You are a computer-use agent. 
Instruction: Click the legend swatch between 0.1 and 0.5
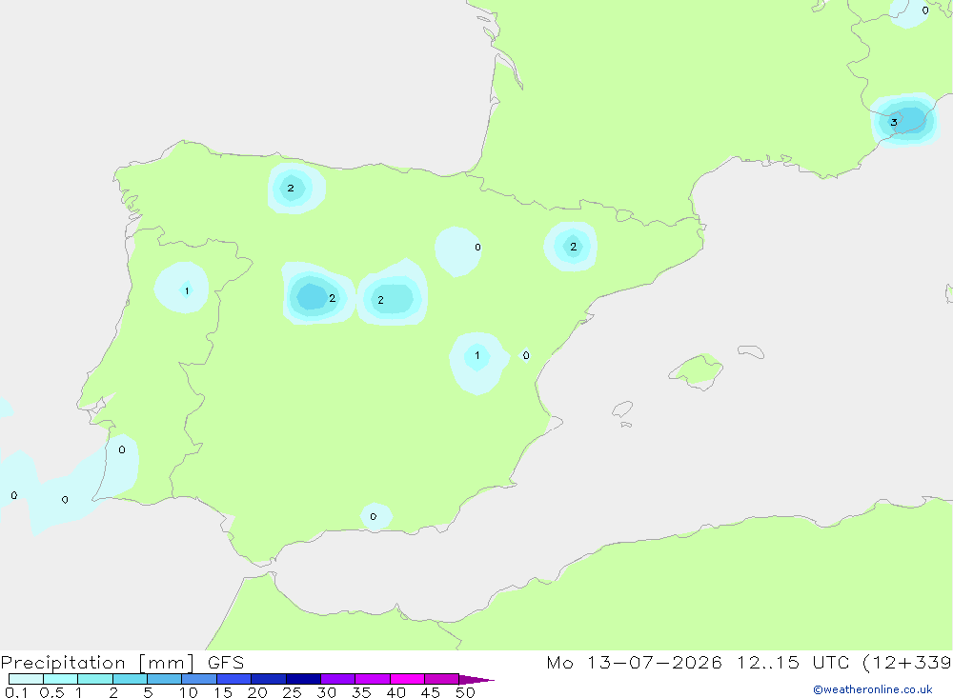pyautogui.click(x=26, y=679)
